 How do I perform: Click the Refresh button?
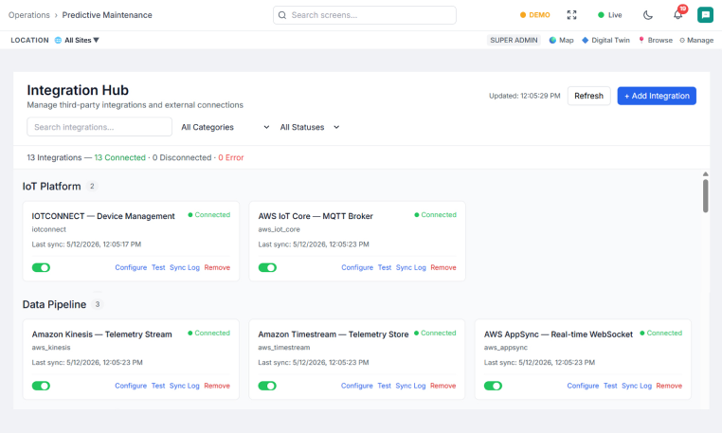tap(589, 96)
